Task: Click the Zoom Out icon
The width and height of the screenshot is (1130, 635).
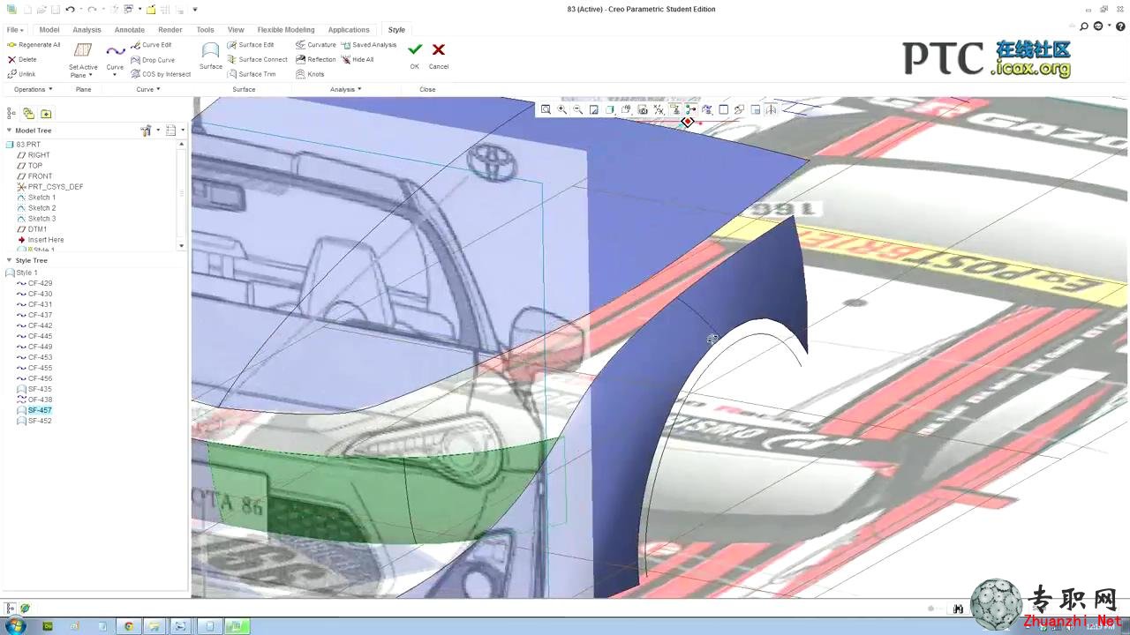Action: point(577,109)
